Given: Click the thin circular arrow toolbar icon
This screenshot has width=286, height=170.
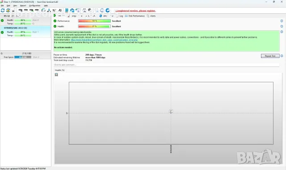Looking at the screenshot, I should [102, 10].
